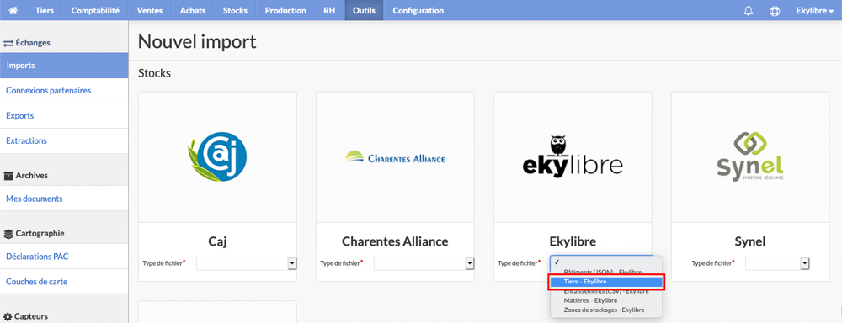
Task: Click the Stocks section heading
Action: click(154, 73)
